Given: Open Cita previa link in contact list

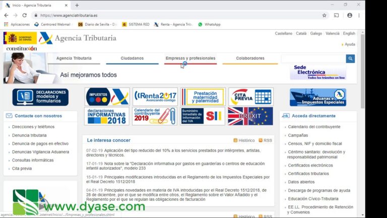Looking at the screenshot, I should (22, 169).
